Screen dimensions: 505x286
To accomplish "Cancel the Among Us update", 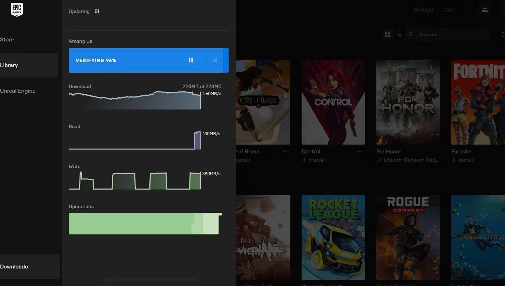I will [215, 60].
